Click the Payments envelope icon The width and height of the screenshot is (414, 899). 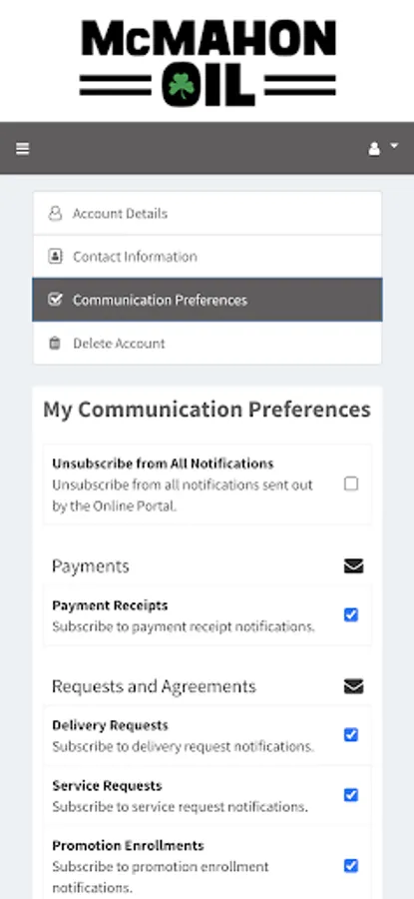point(353,566)
